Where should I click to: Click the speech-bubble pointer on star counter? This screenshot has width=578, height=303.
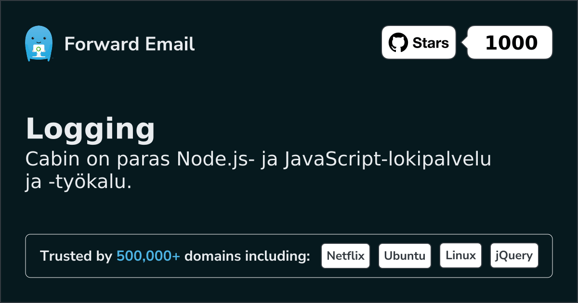(464, 42)
